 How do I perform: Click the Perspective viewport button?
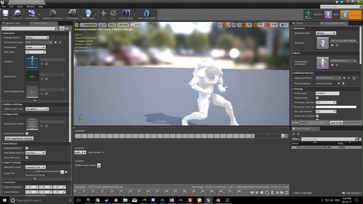tap(88, 25)
